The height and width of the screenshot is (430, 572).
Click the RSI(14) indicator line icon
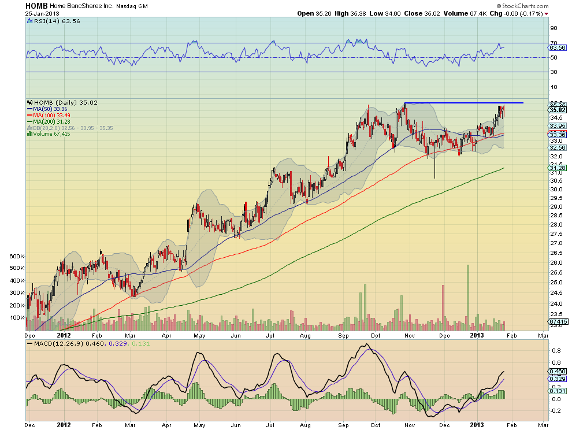tap(28, 22)
